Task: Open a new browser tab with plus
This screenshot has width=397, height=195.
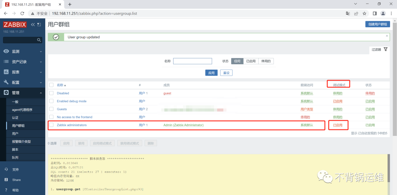Action: 70,4
